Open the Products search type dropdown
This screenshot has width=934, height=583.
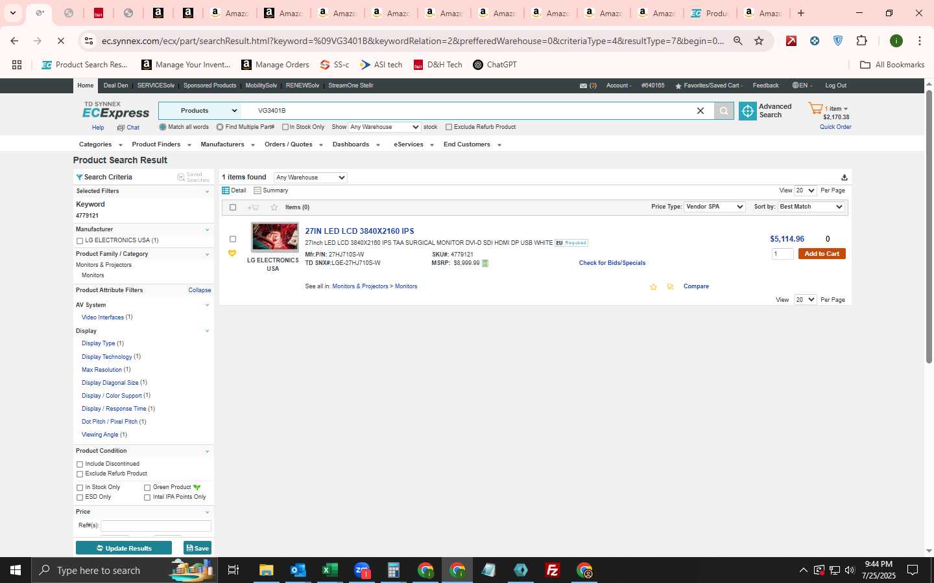coord(200,111)
